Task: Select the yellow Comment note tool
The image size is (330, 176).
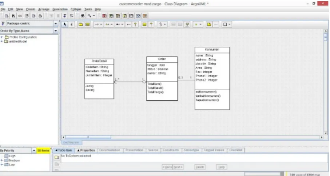Action: pos(209,25)
